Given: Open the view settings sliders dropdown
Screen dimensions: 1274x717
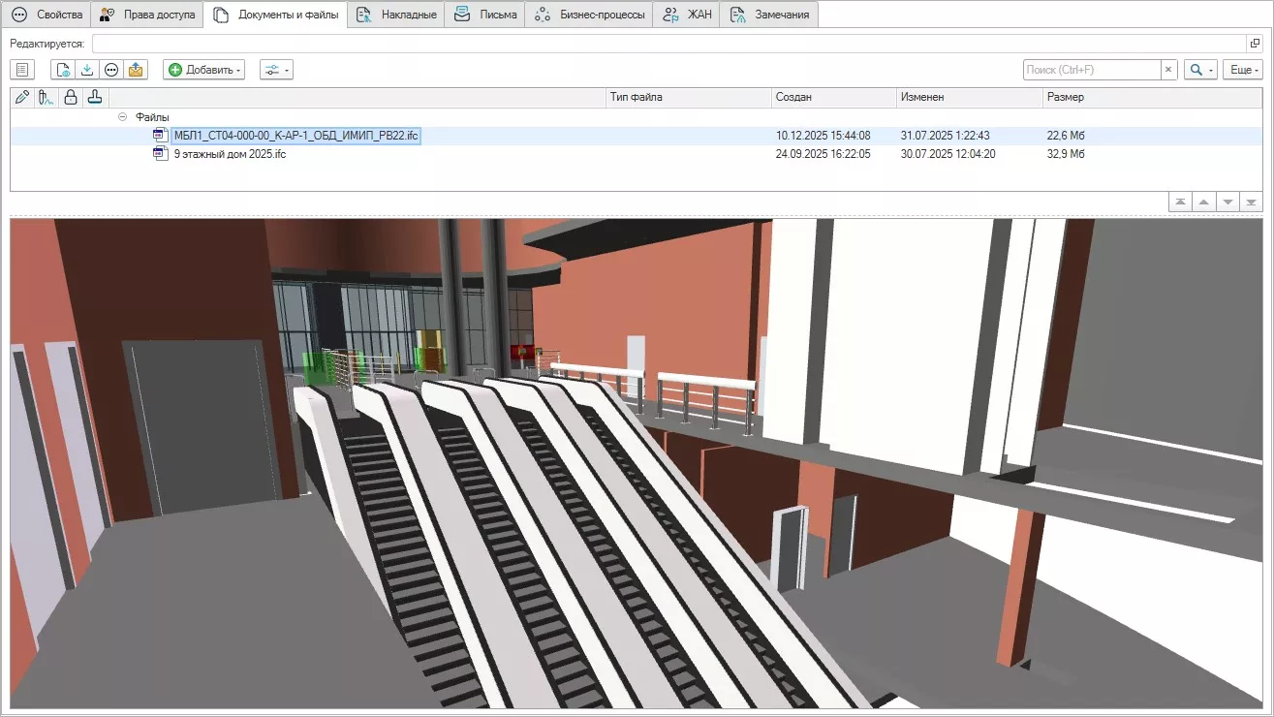Looking at the screenshot, I should pyautogui.click(x=276, y=70).
